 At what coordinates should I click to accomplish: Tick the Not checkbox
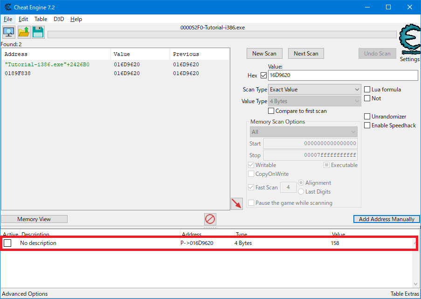367,98
